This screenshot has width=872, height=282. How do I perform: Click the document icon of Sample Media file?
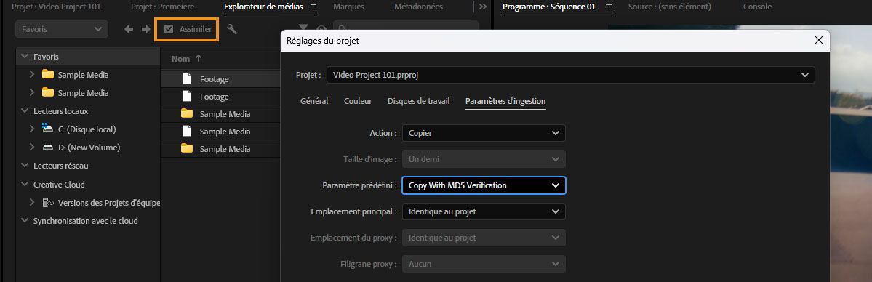click(187, 132)
